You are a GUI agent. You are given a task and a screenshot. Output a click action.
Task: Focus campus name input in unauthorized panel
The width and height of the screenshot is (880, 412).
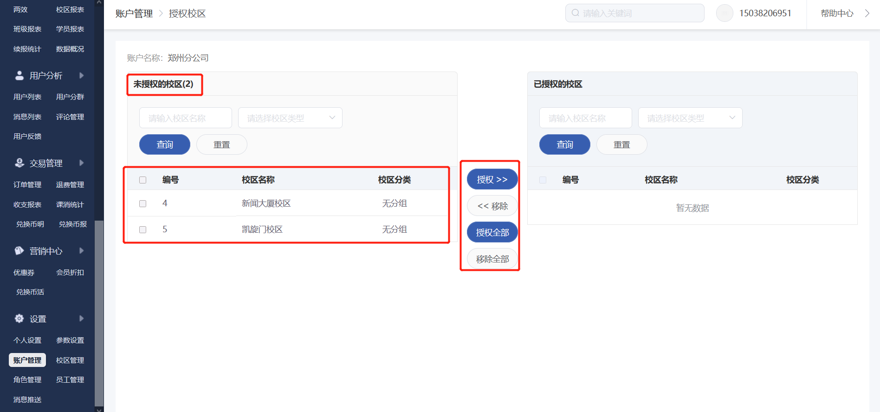click(x=186, y=118)
